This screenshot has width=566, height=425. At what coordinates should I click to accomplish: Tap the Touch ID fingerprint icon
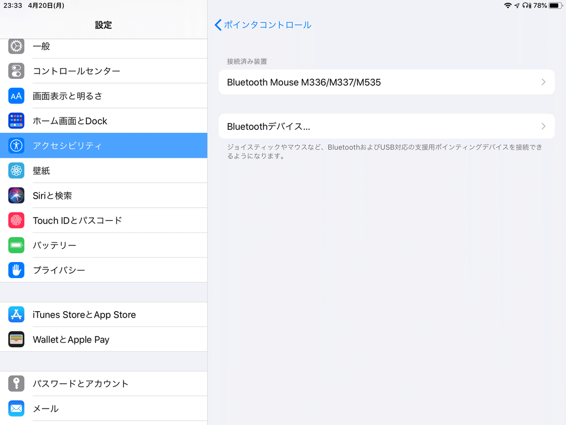point(17,220)
